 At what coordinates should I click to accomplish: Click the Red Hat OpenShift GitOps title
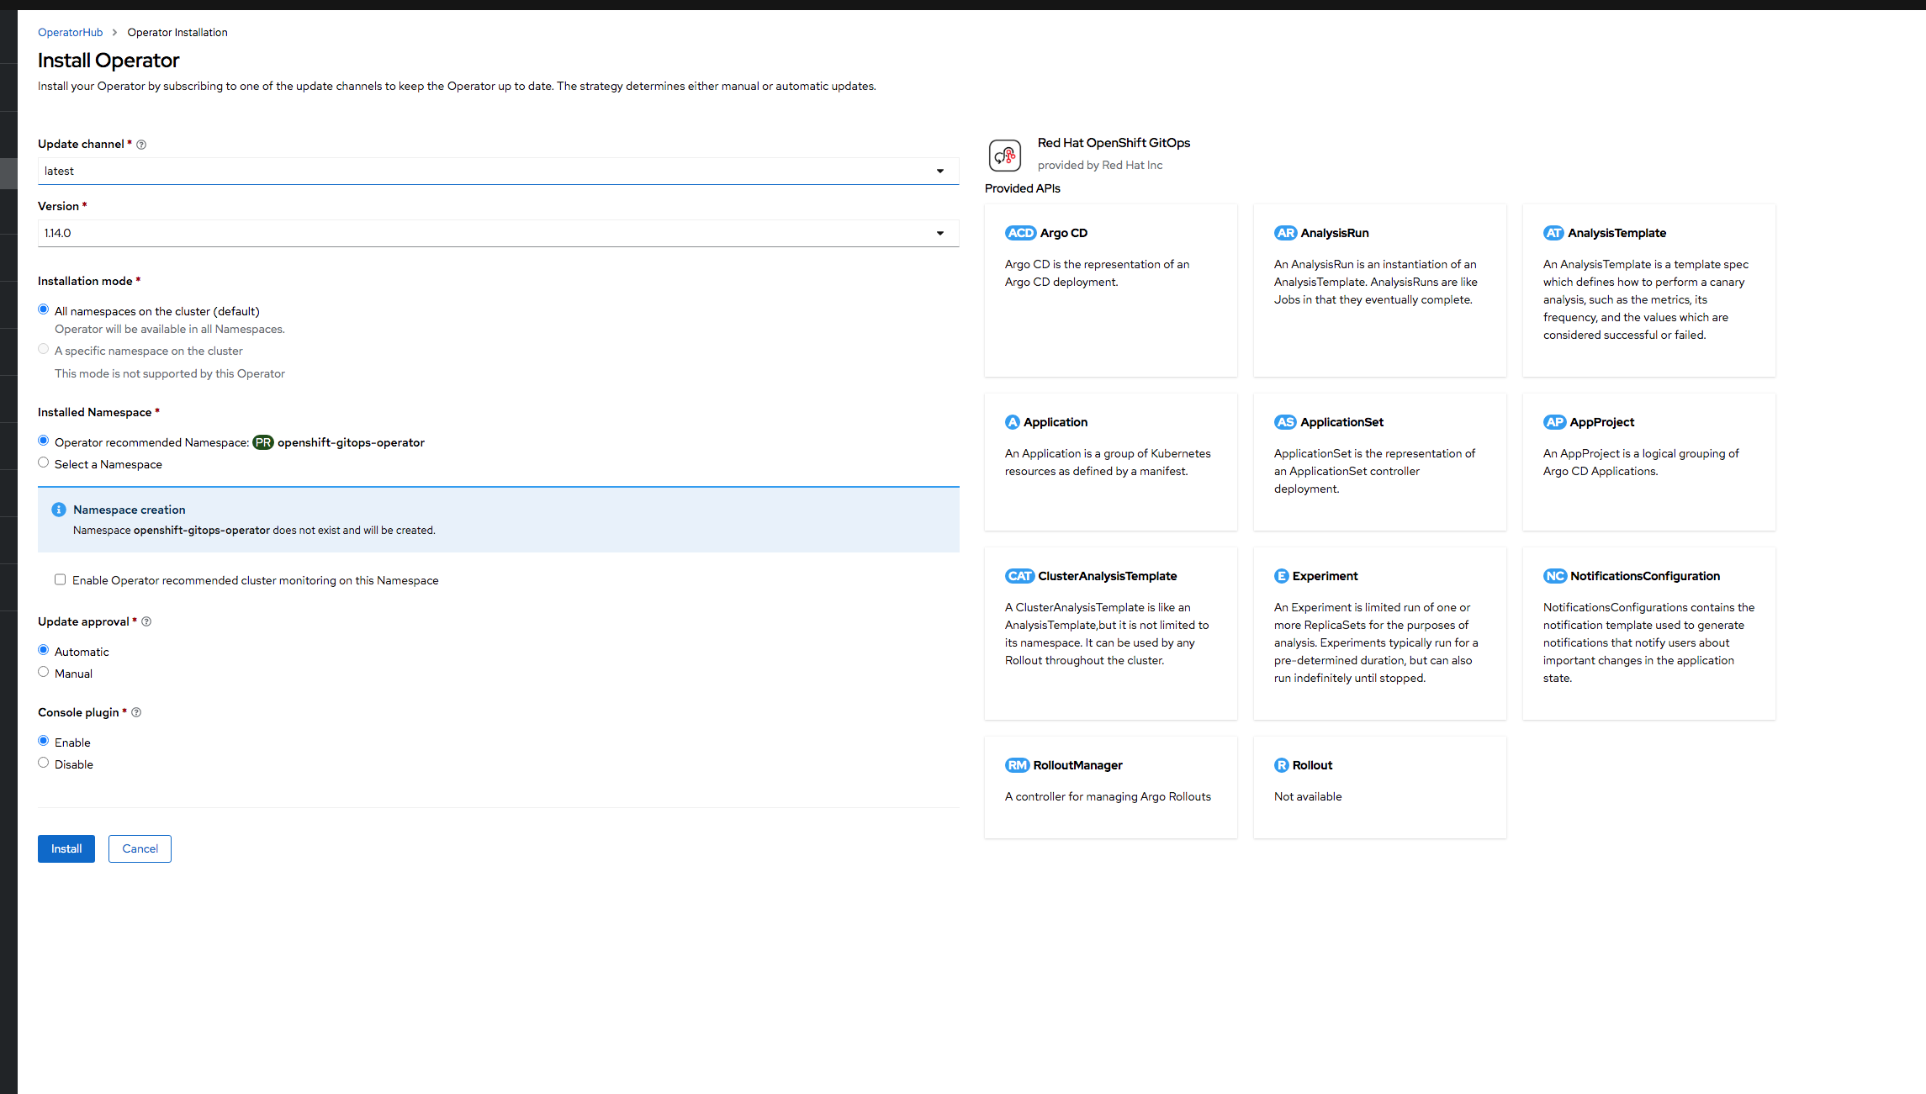tap(1114, 143)
